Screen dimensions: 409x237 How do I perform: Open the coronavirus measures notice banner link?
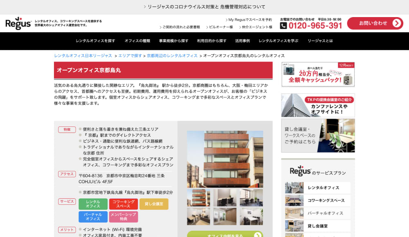click(204, 7)
